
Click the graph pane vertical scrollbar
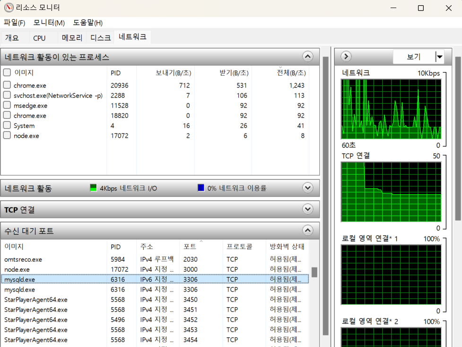click(458, 139)
